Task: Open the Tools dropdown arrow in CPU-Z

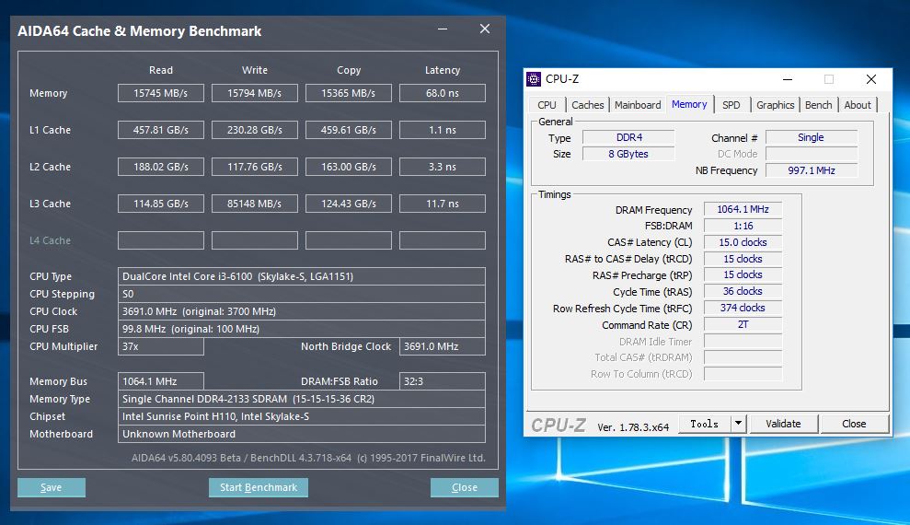Action: (x=738, y=424)
